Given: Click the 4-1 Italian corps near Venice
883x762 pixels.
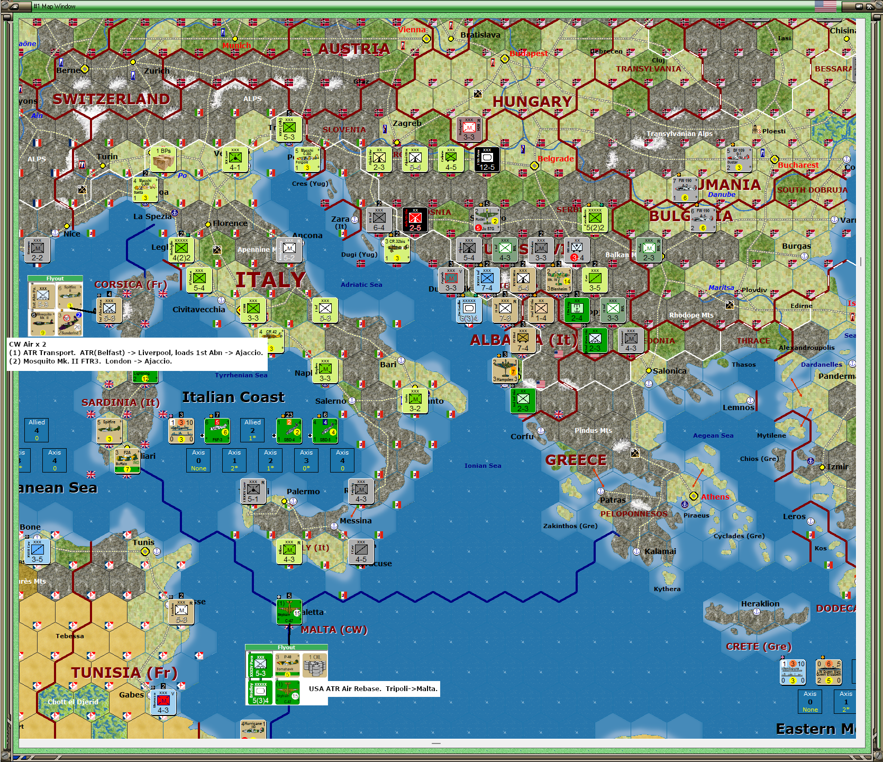Looking at the screenshot, I should click(x=235, y=159).
